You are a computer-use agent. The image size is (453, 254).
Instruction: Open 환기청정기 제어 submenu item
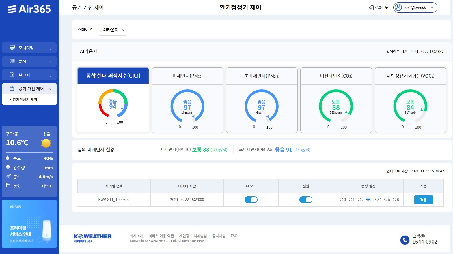click(x=25, y=99)
